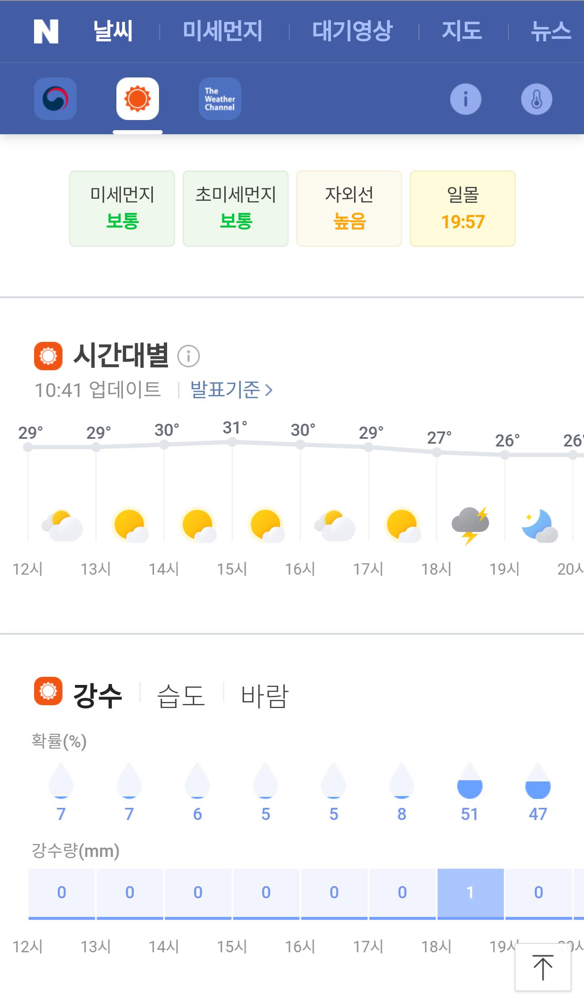584x998 pixels.
Task: Switch to 대기영상 tab
Action: tap(352, 31)
